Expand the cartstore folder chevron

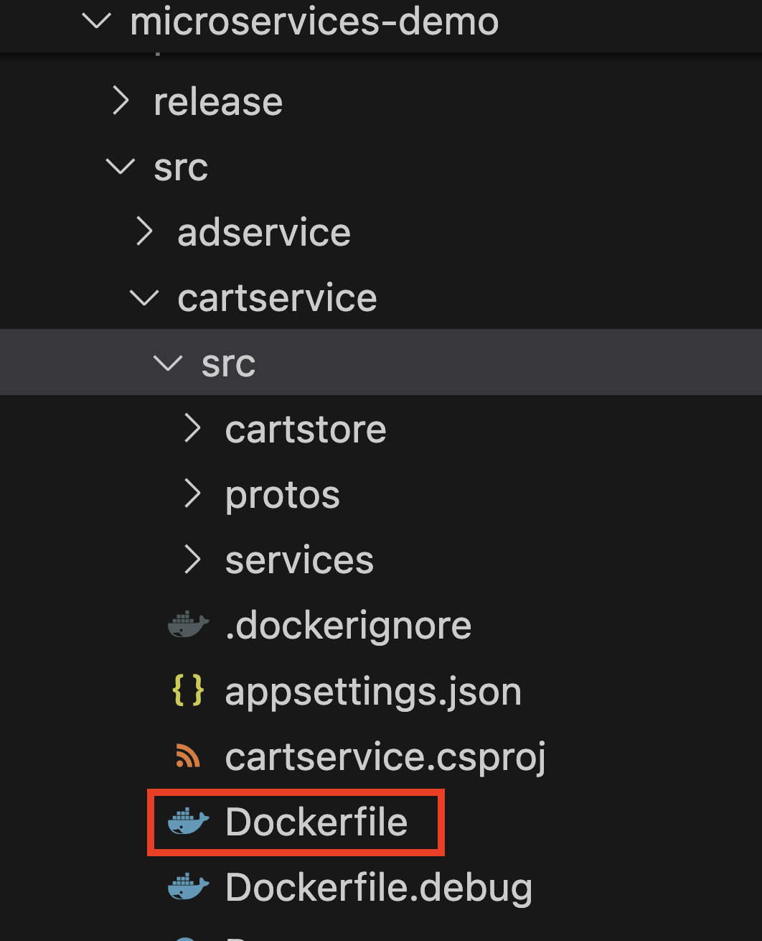pos(192,429)
